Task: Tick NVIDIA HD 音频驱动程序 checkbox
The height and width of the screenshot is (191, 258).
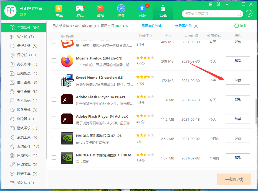Action: (54, 158)
